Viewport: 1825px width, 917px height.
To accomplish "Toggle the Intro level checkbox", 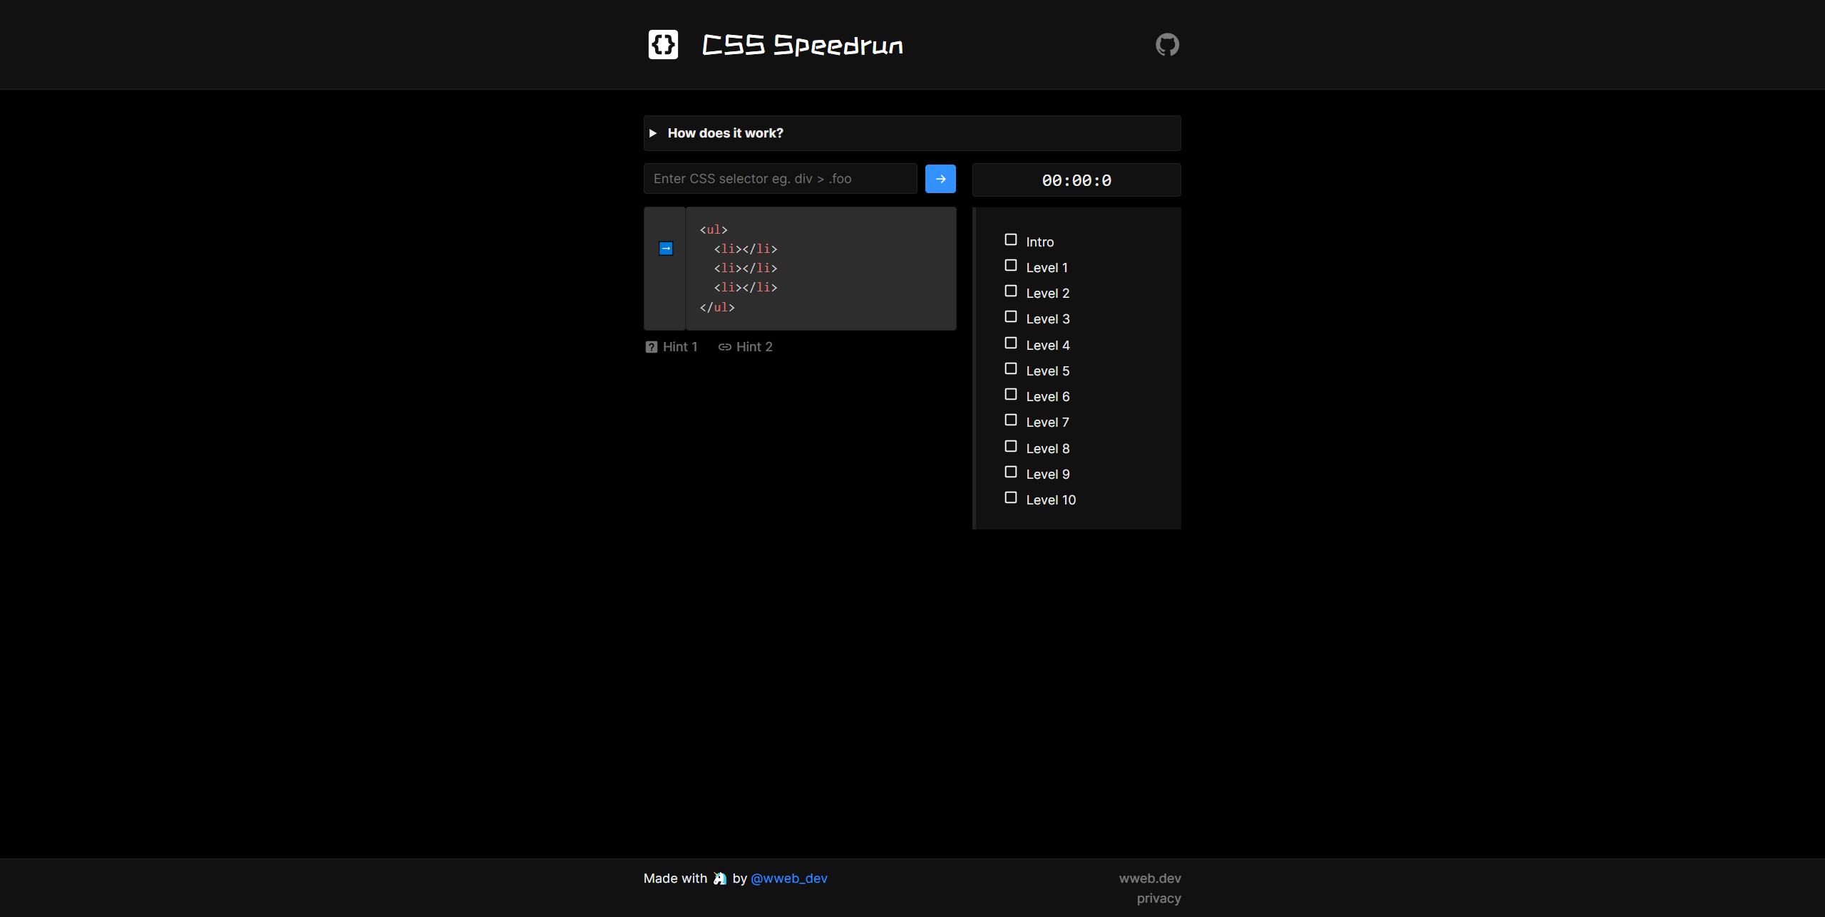I will 1011,239.
